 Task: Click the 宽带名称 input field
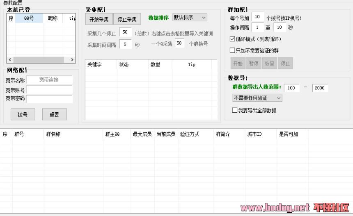(x=49, y=80)
